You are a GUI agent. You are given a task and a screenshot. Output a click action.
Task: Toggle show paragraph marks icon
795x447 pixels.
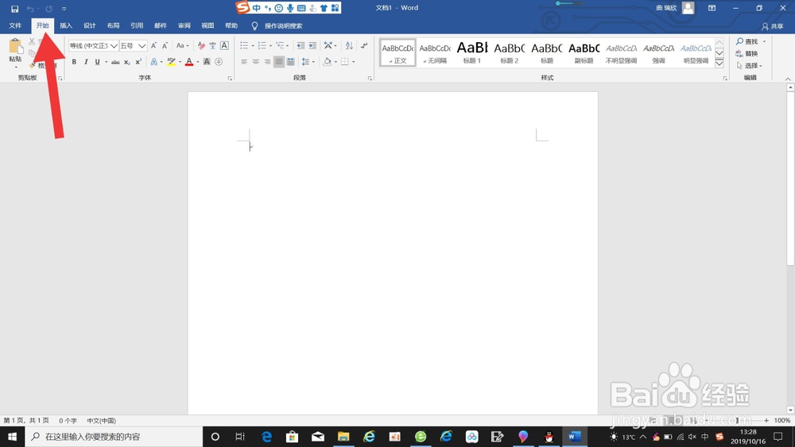[x=364, y=45]
